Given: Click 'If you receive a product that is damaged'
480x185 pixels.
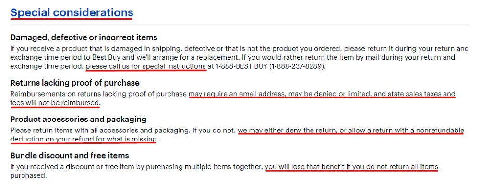Looking at the screenshot, I should (73, 48).
